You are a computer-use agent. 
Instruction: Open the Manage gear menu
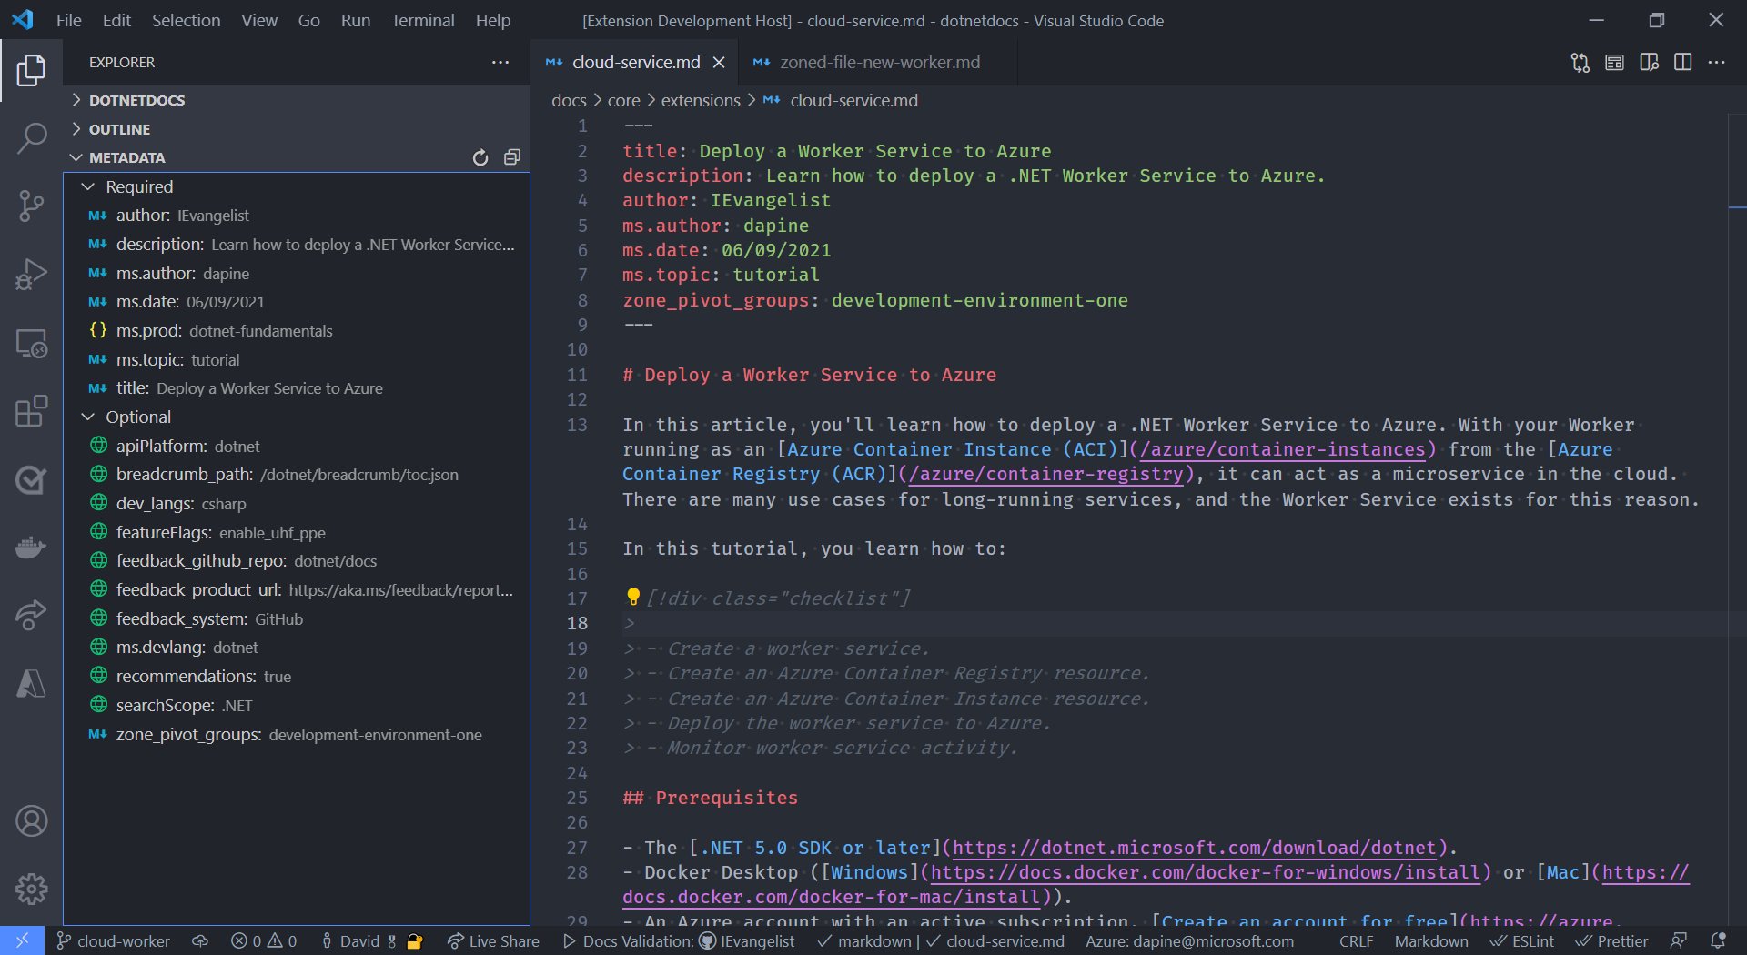pos(31,889)
